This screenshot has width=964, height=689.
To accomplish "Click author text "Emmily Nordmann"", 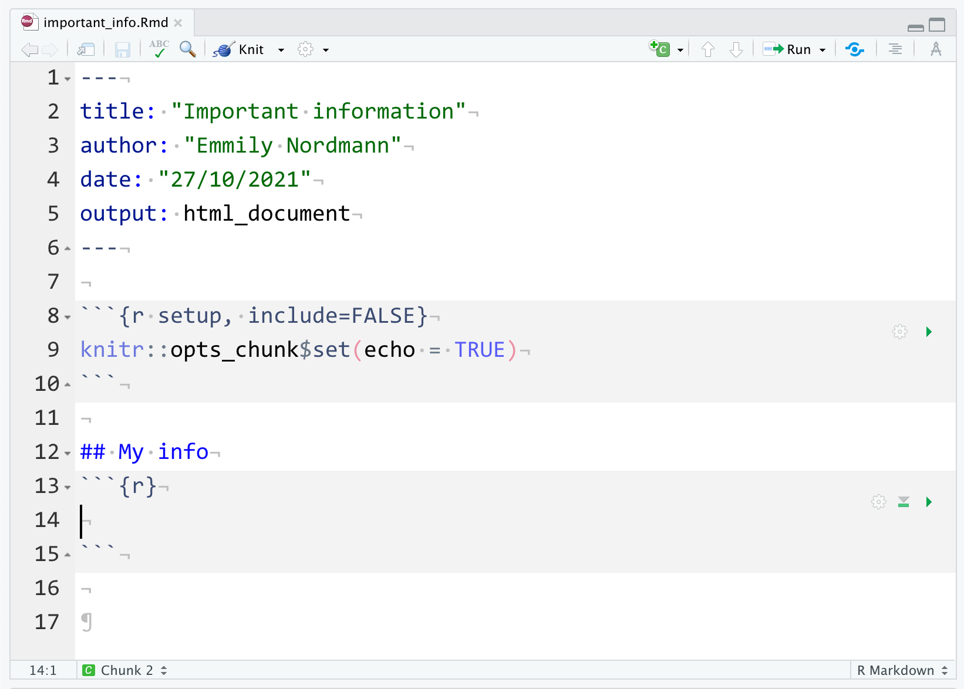I will pyautogui.click(x=292, y=145).
